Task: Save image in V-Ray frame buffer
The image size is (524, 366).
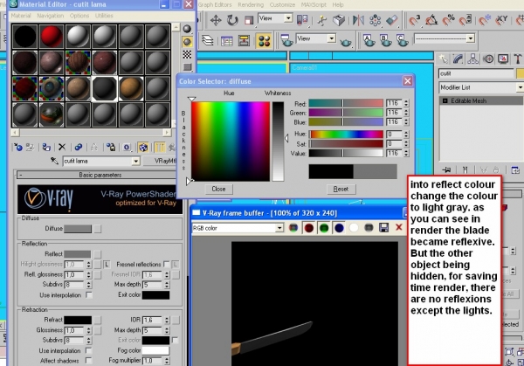Action: (x=384, y=228)
